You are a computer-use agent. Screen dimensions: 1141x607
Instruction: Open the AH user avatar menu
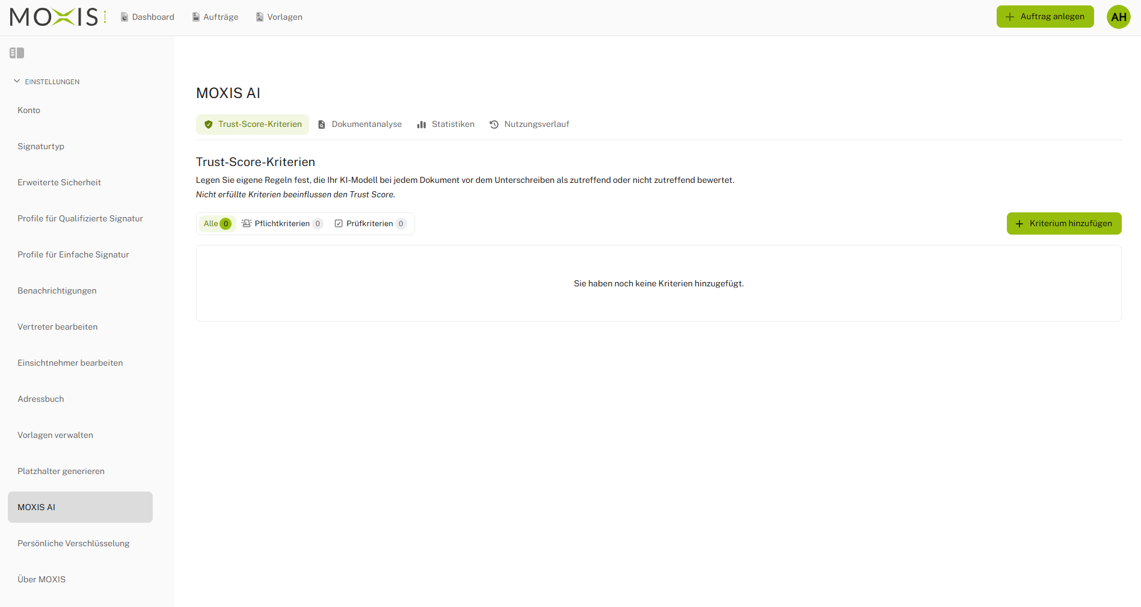pyautogui.click(x=1119, y=17)
